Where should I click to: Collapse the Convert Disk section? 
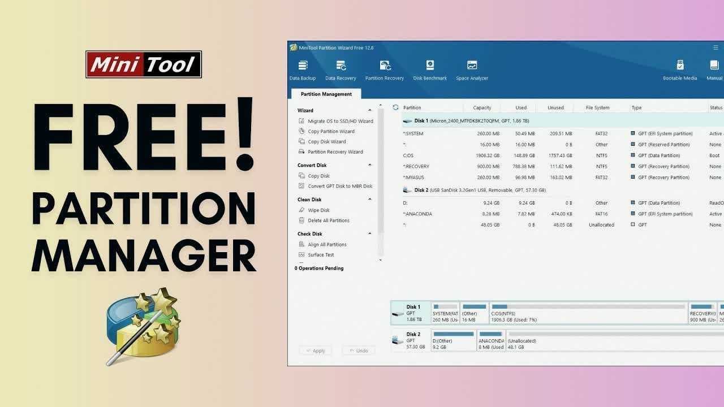pos(370,165)
